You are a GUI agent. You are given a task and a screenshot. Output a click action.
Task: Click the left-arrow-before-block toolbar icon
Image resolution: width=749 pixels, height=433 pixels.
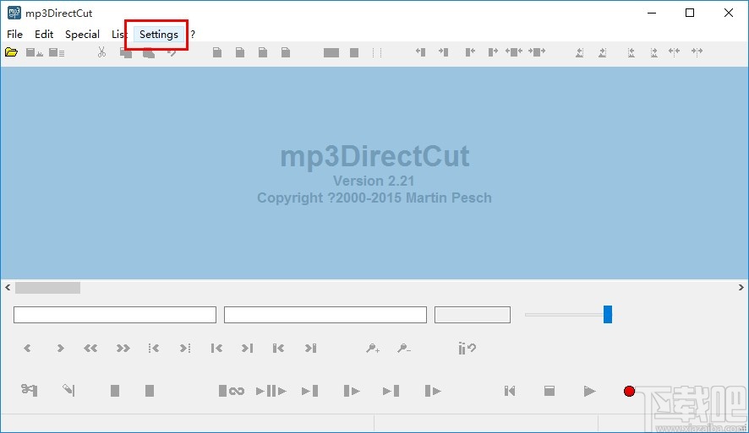pos(420,52)
